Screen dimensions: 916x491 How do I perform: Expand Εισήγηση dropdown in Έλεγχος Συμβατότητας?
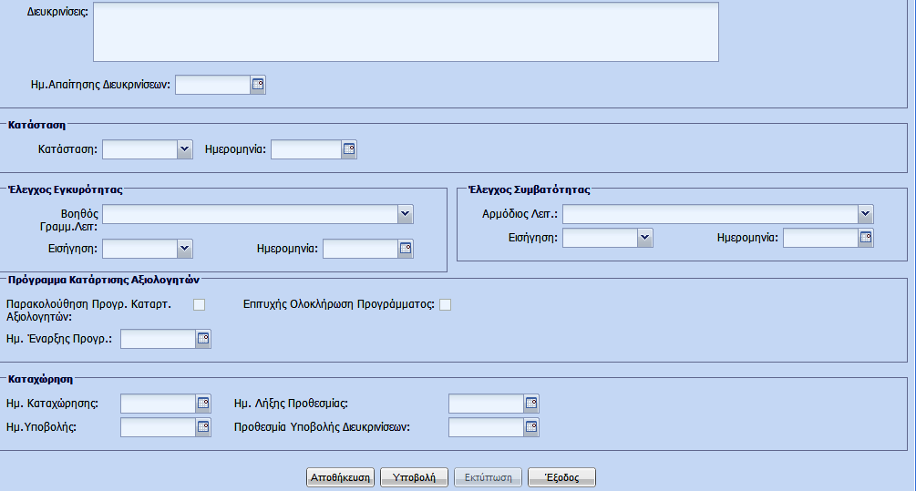[645, 238]
